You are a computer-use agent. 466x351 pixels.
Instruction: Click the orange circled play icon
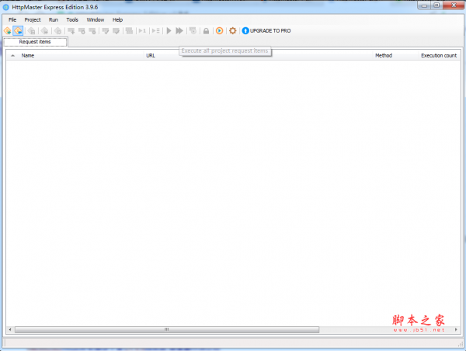point(219,30)
